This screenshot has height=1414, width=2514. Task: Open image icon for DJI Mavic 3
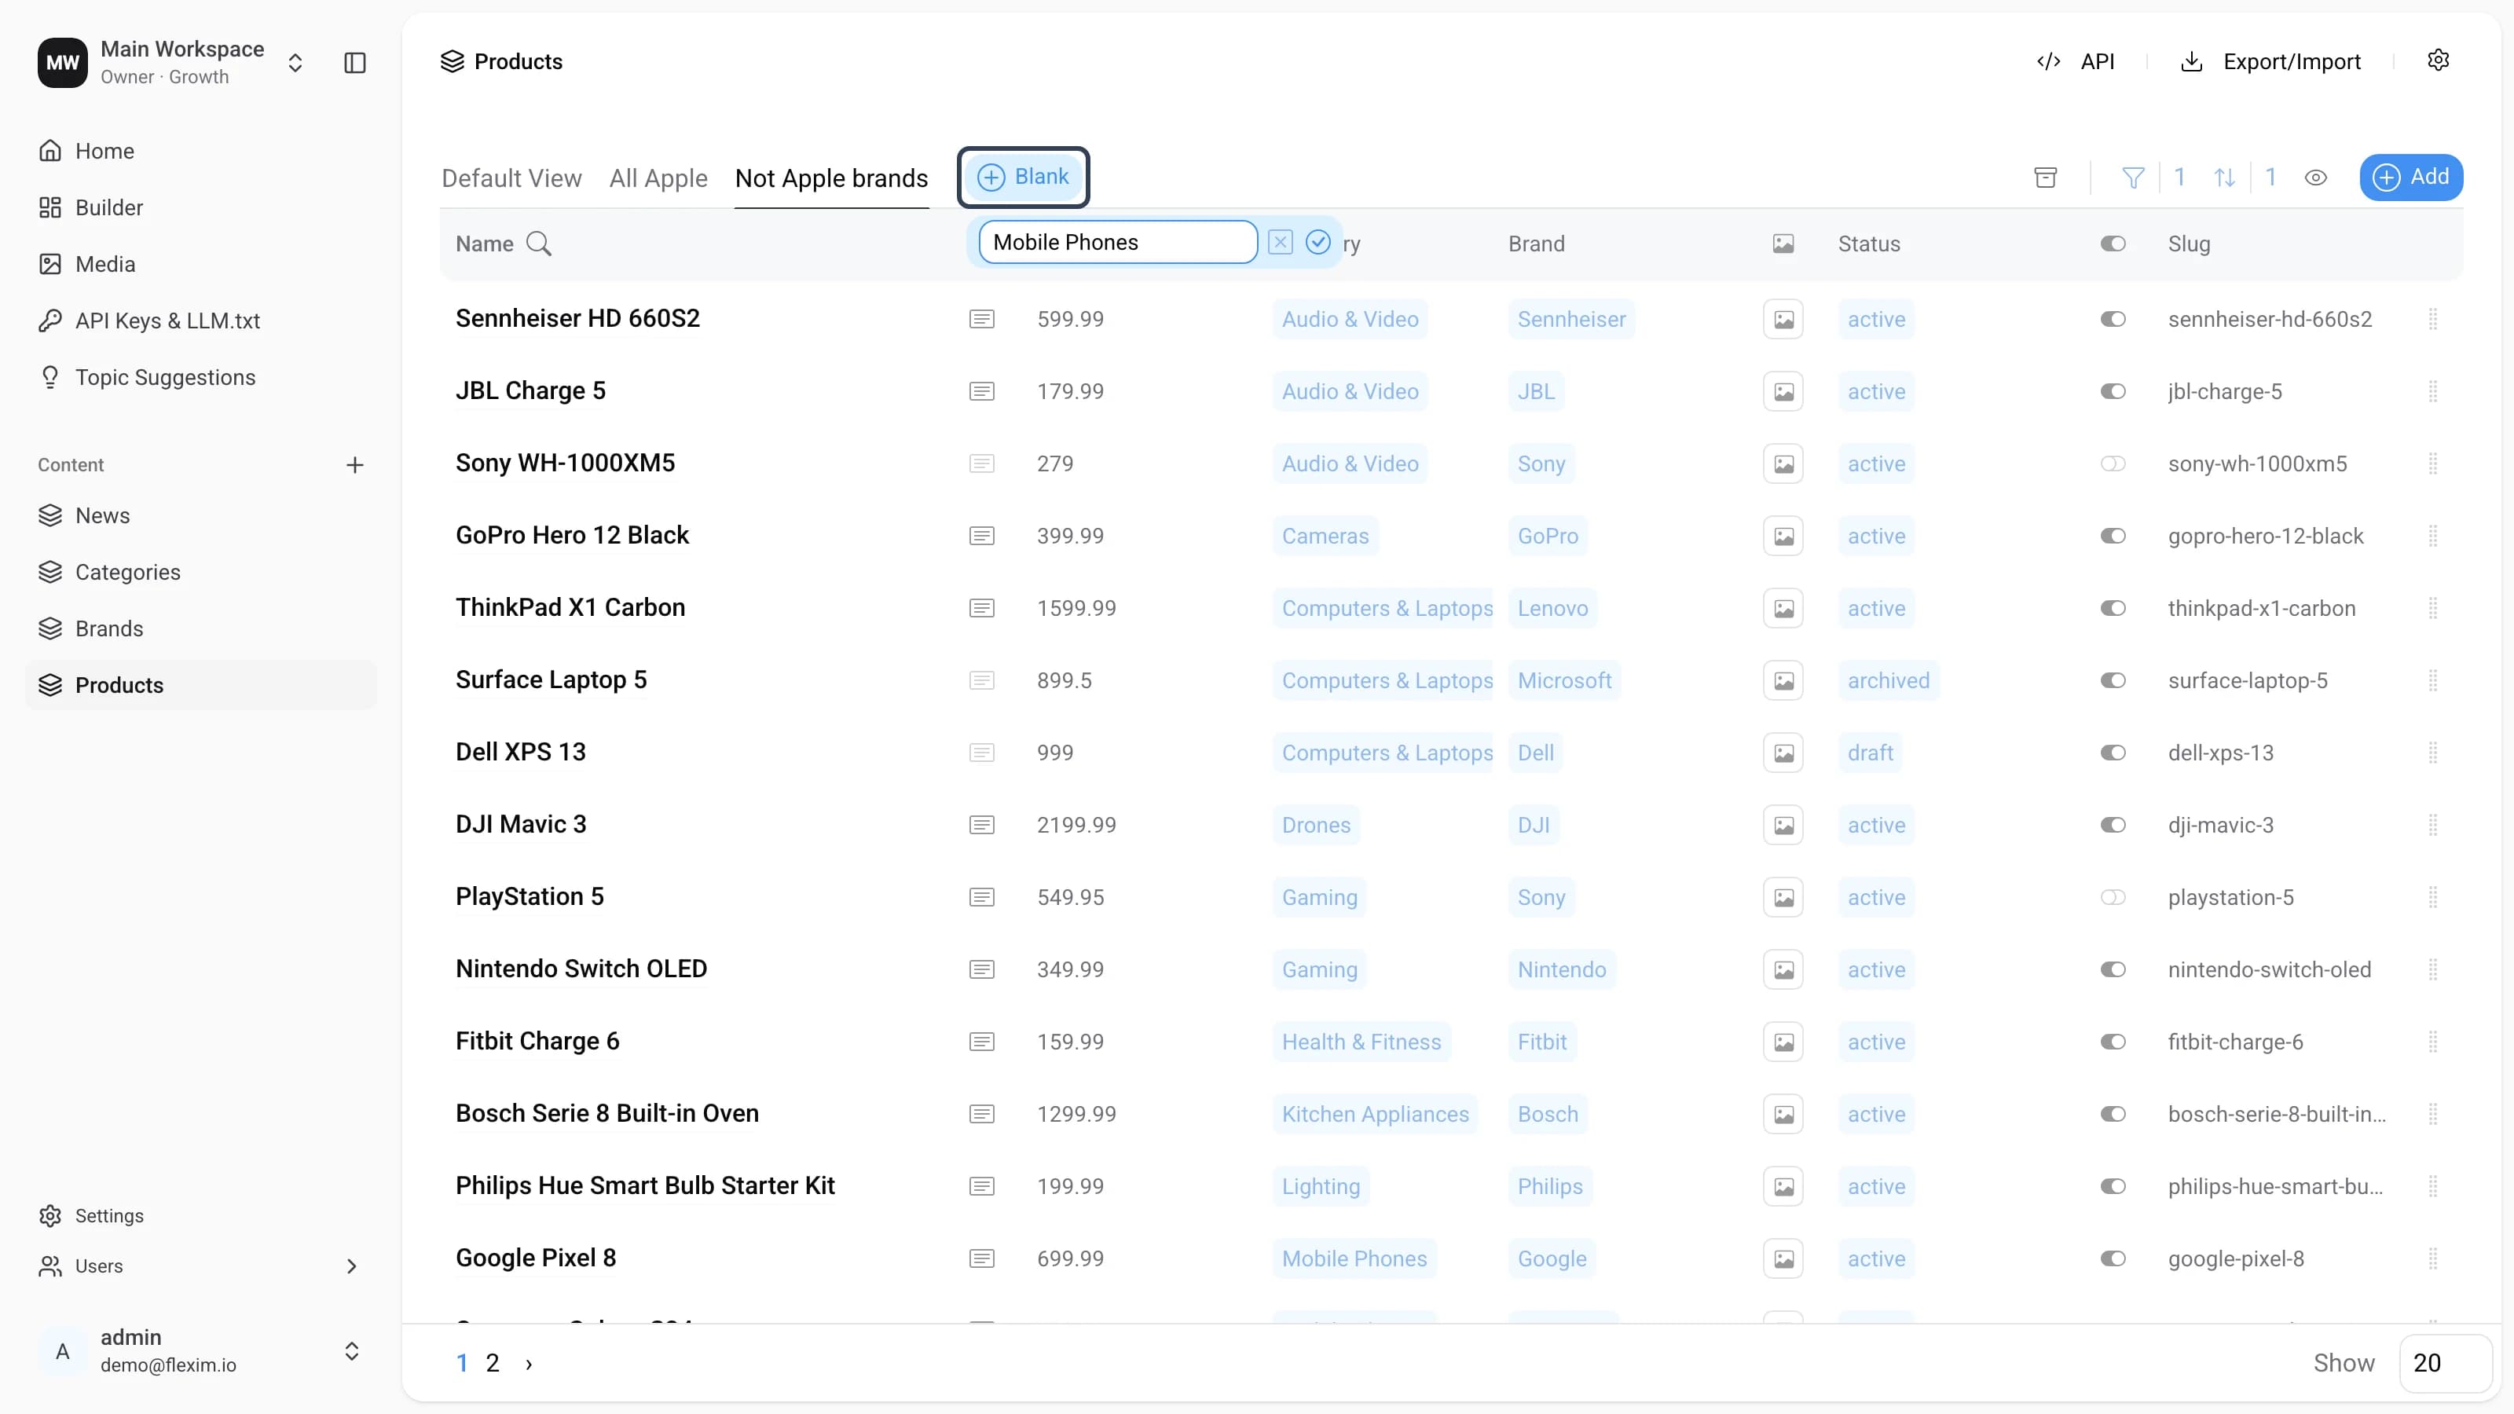point(1783,825)
